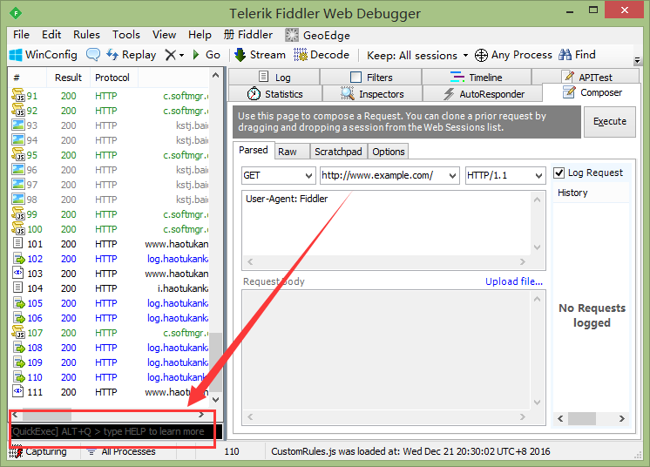Open the Find sessions dialog
Image resolution: width=650 pixels, height=467 pixels.
(x=577, y=55)
